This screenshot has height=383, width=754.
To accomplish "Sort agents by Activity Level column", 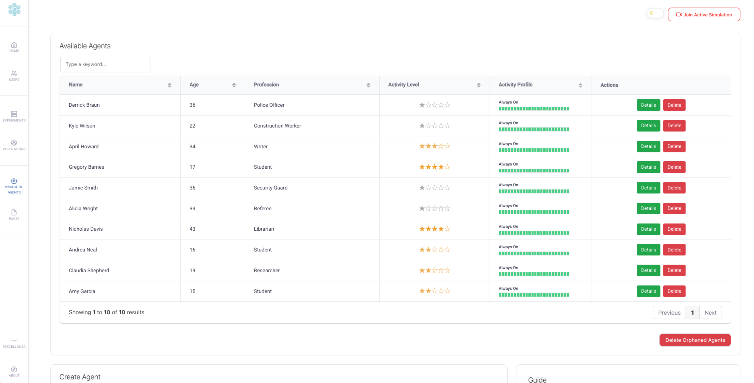I will pyautogui.click(x=478, y=85).
